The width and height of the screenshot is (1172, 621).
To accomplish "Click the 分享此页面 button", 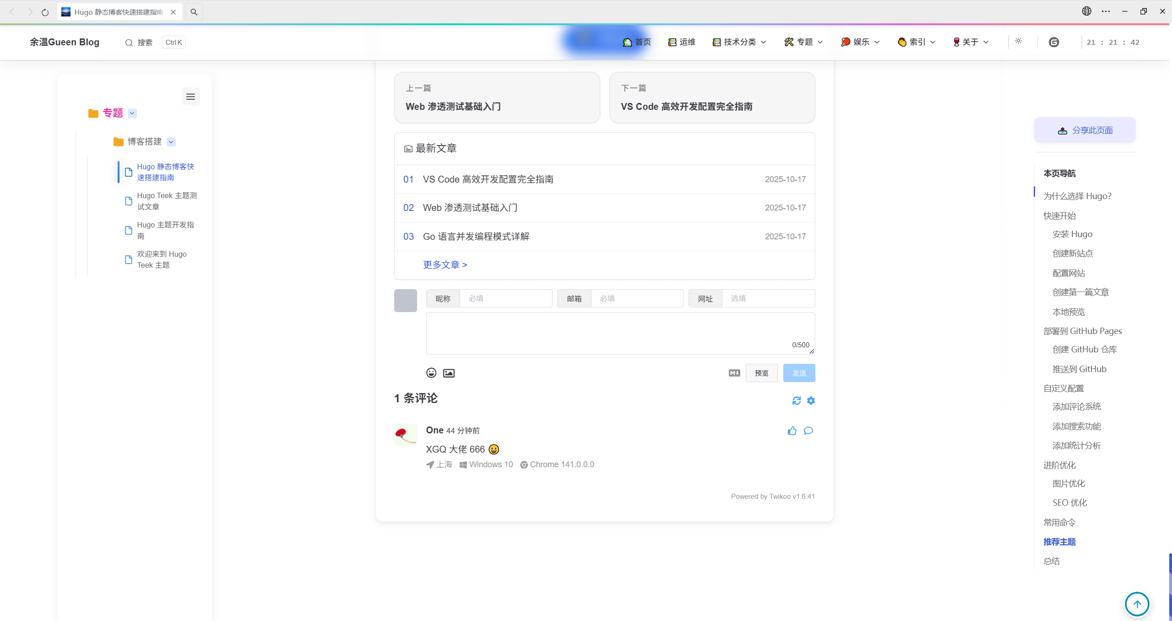I will click(1085, 130).
